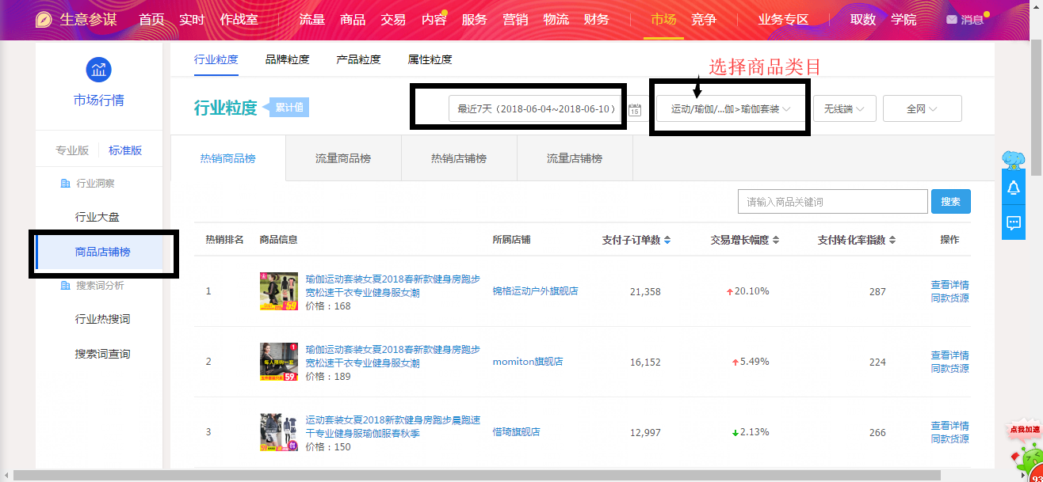Sort by 交易增长幅度 column arrows
This screenshot has width=1043, height=482.
click(776, 241)
